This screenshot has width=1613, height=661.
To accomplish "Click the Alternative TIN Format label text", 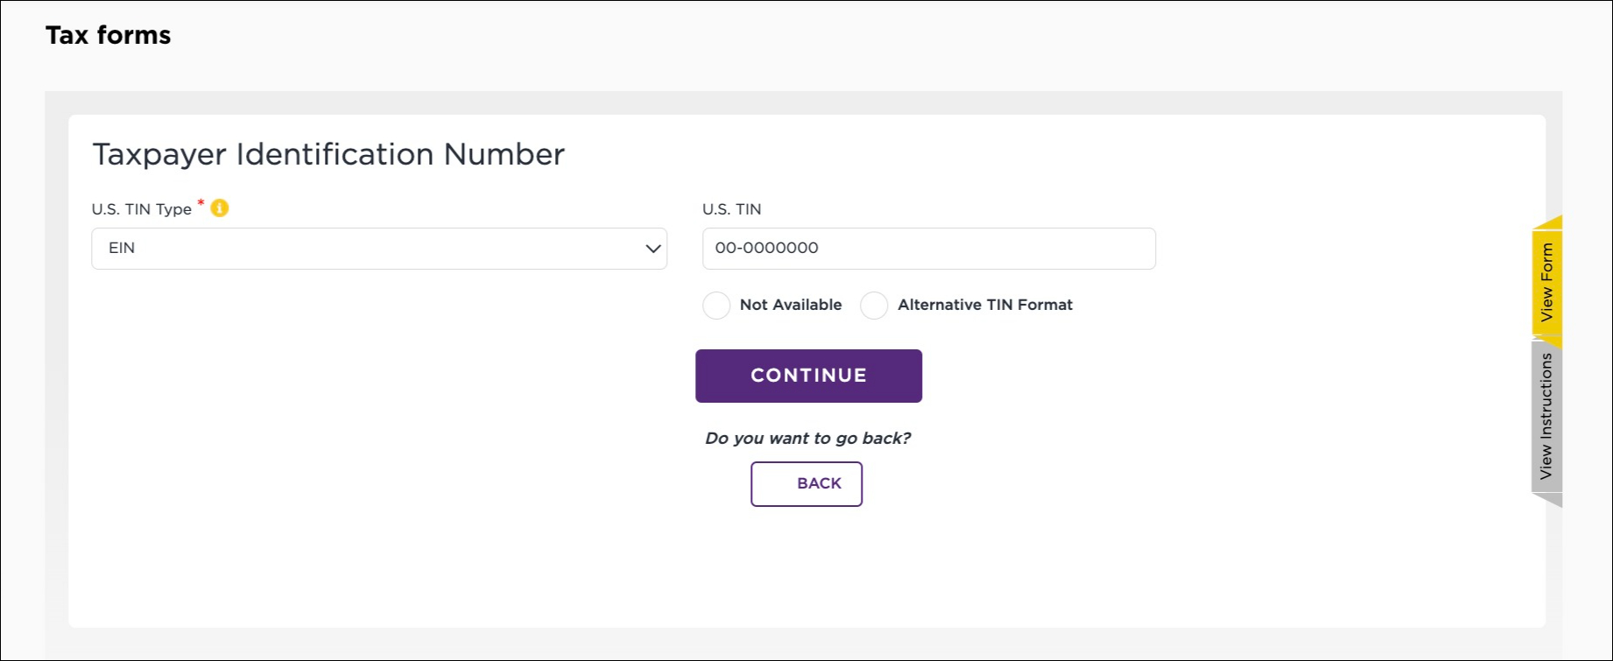I will click(984, 305).
